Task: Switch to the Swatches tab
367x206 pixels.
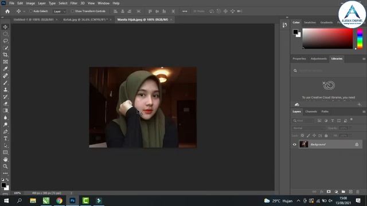Action: coord(310,22)
